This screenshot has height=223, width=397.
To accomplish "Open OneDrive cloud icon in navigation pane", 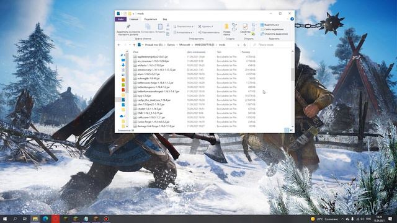I will 122,116.
